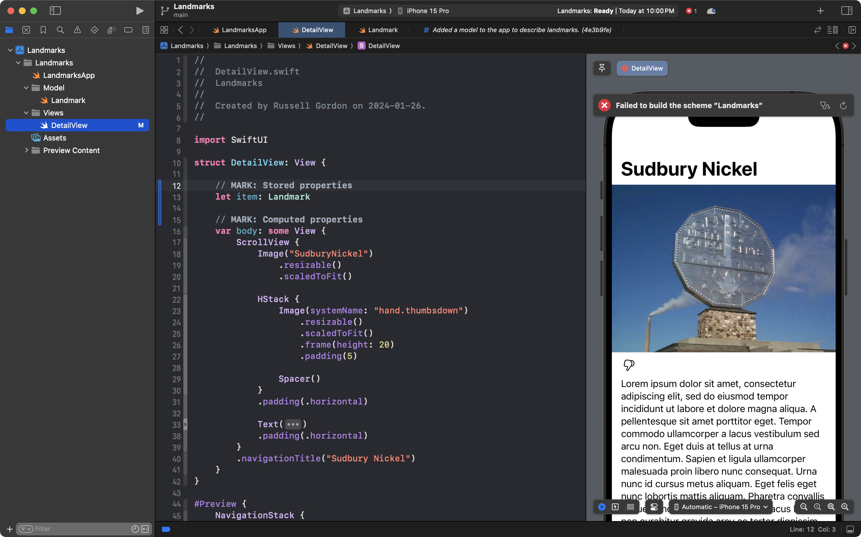Viewport: 861px width, 537px height.
Task: Switch preview to variants grid mode
Action: [631, 507]
